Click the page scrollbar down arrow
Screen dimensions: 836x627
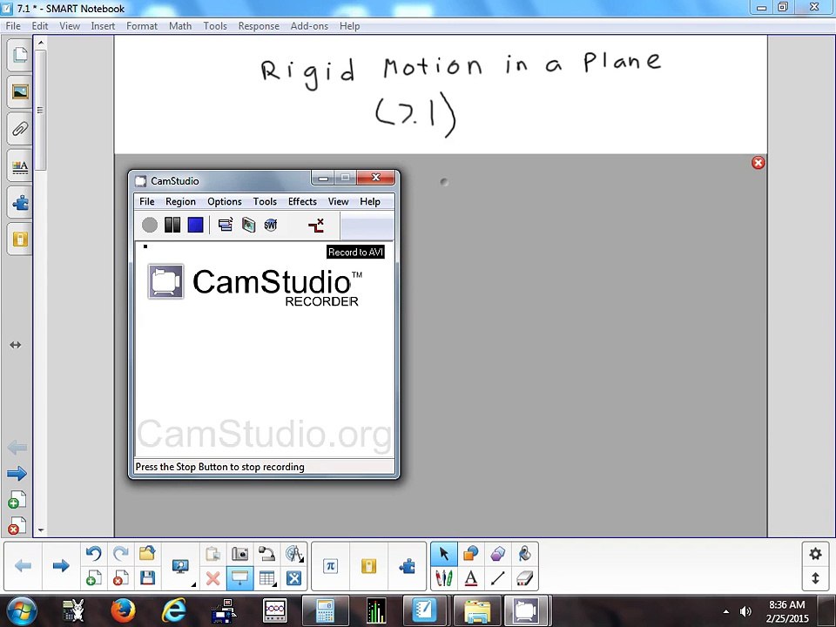(41, 531)
